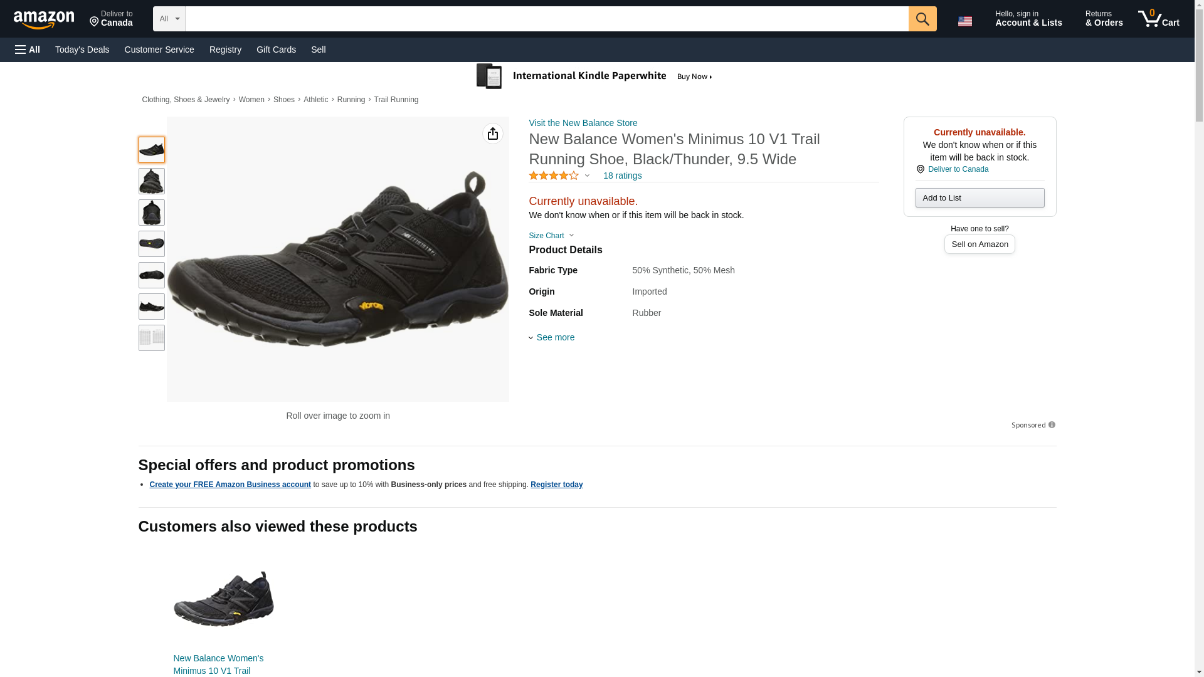1204x677 pixels.
Task: Select the second shoe thumbnail image
Action: point(152,181)
